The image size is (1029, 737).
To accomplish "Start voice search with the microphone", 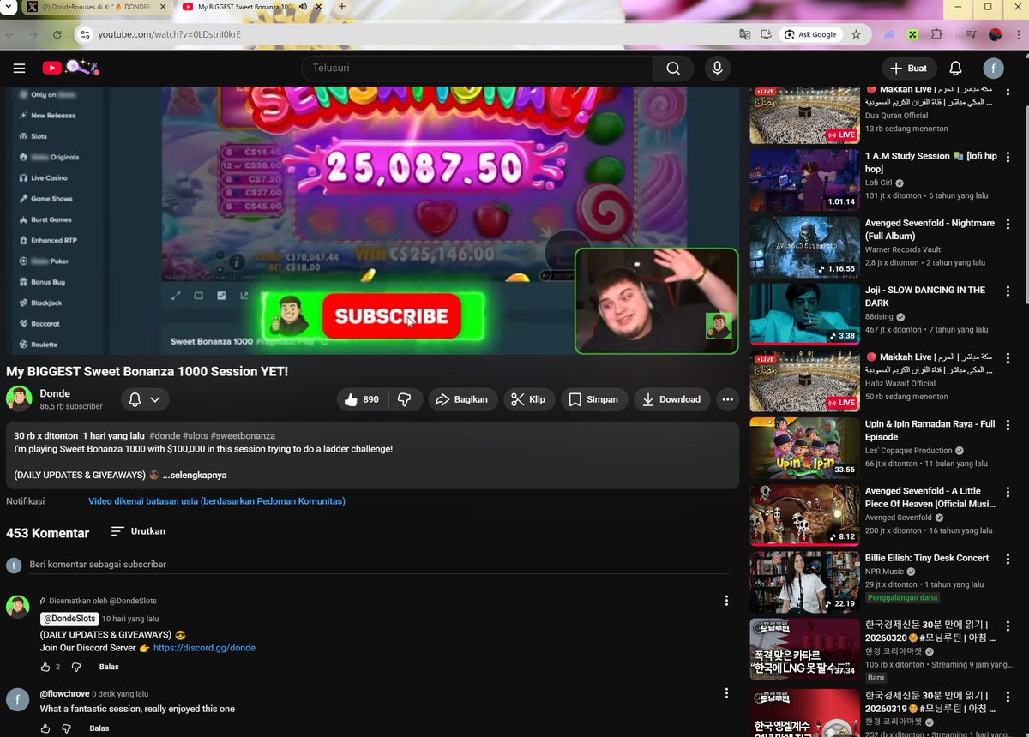I will tap(717, 69).
